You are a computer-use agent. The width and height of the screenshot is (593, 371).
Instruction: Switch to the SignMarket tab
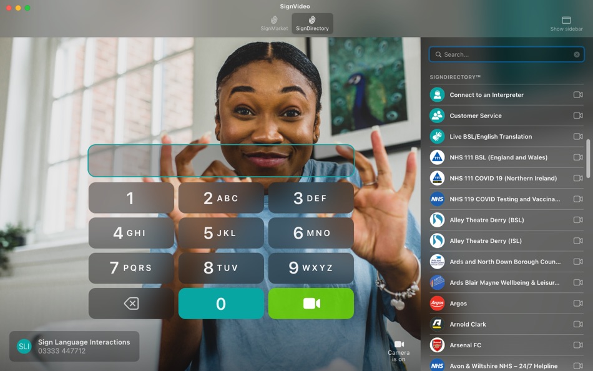[274, 24]
